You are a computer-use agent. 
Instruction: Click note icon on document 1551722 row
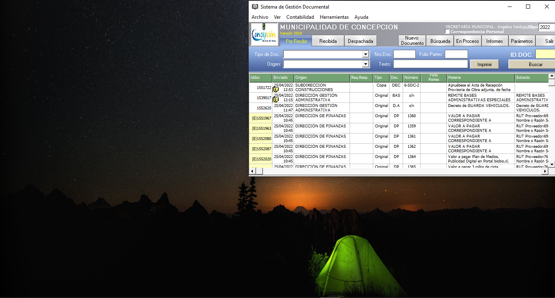click(276, 90)
